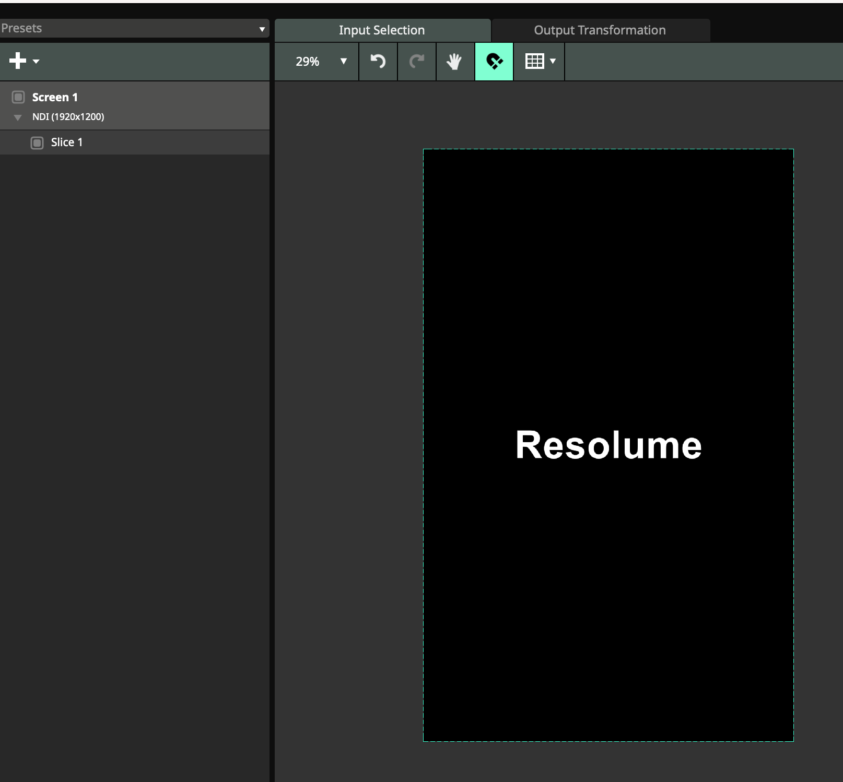Toggle the Screen 1 enable checkbox
Screen dimensions: 843x782
click(x=18, y=97)
